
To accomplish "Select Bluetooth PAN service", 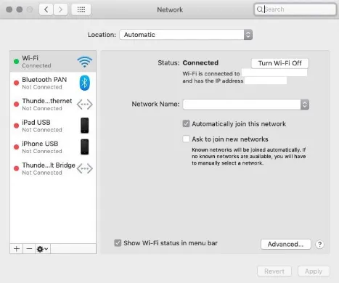I will pyautogui.click(x=53, y=83).
